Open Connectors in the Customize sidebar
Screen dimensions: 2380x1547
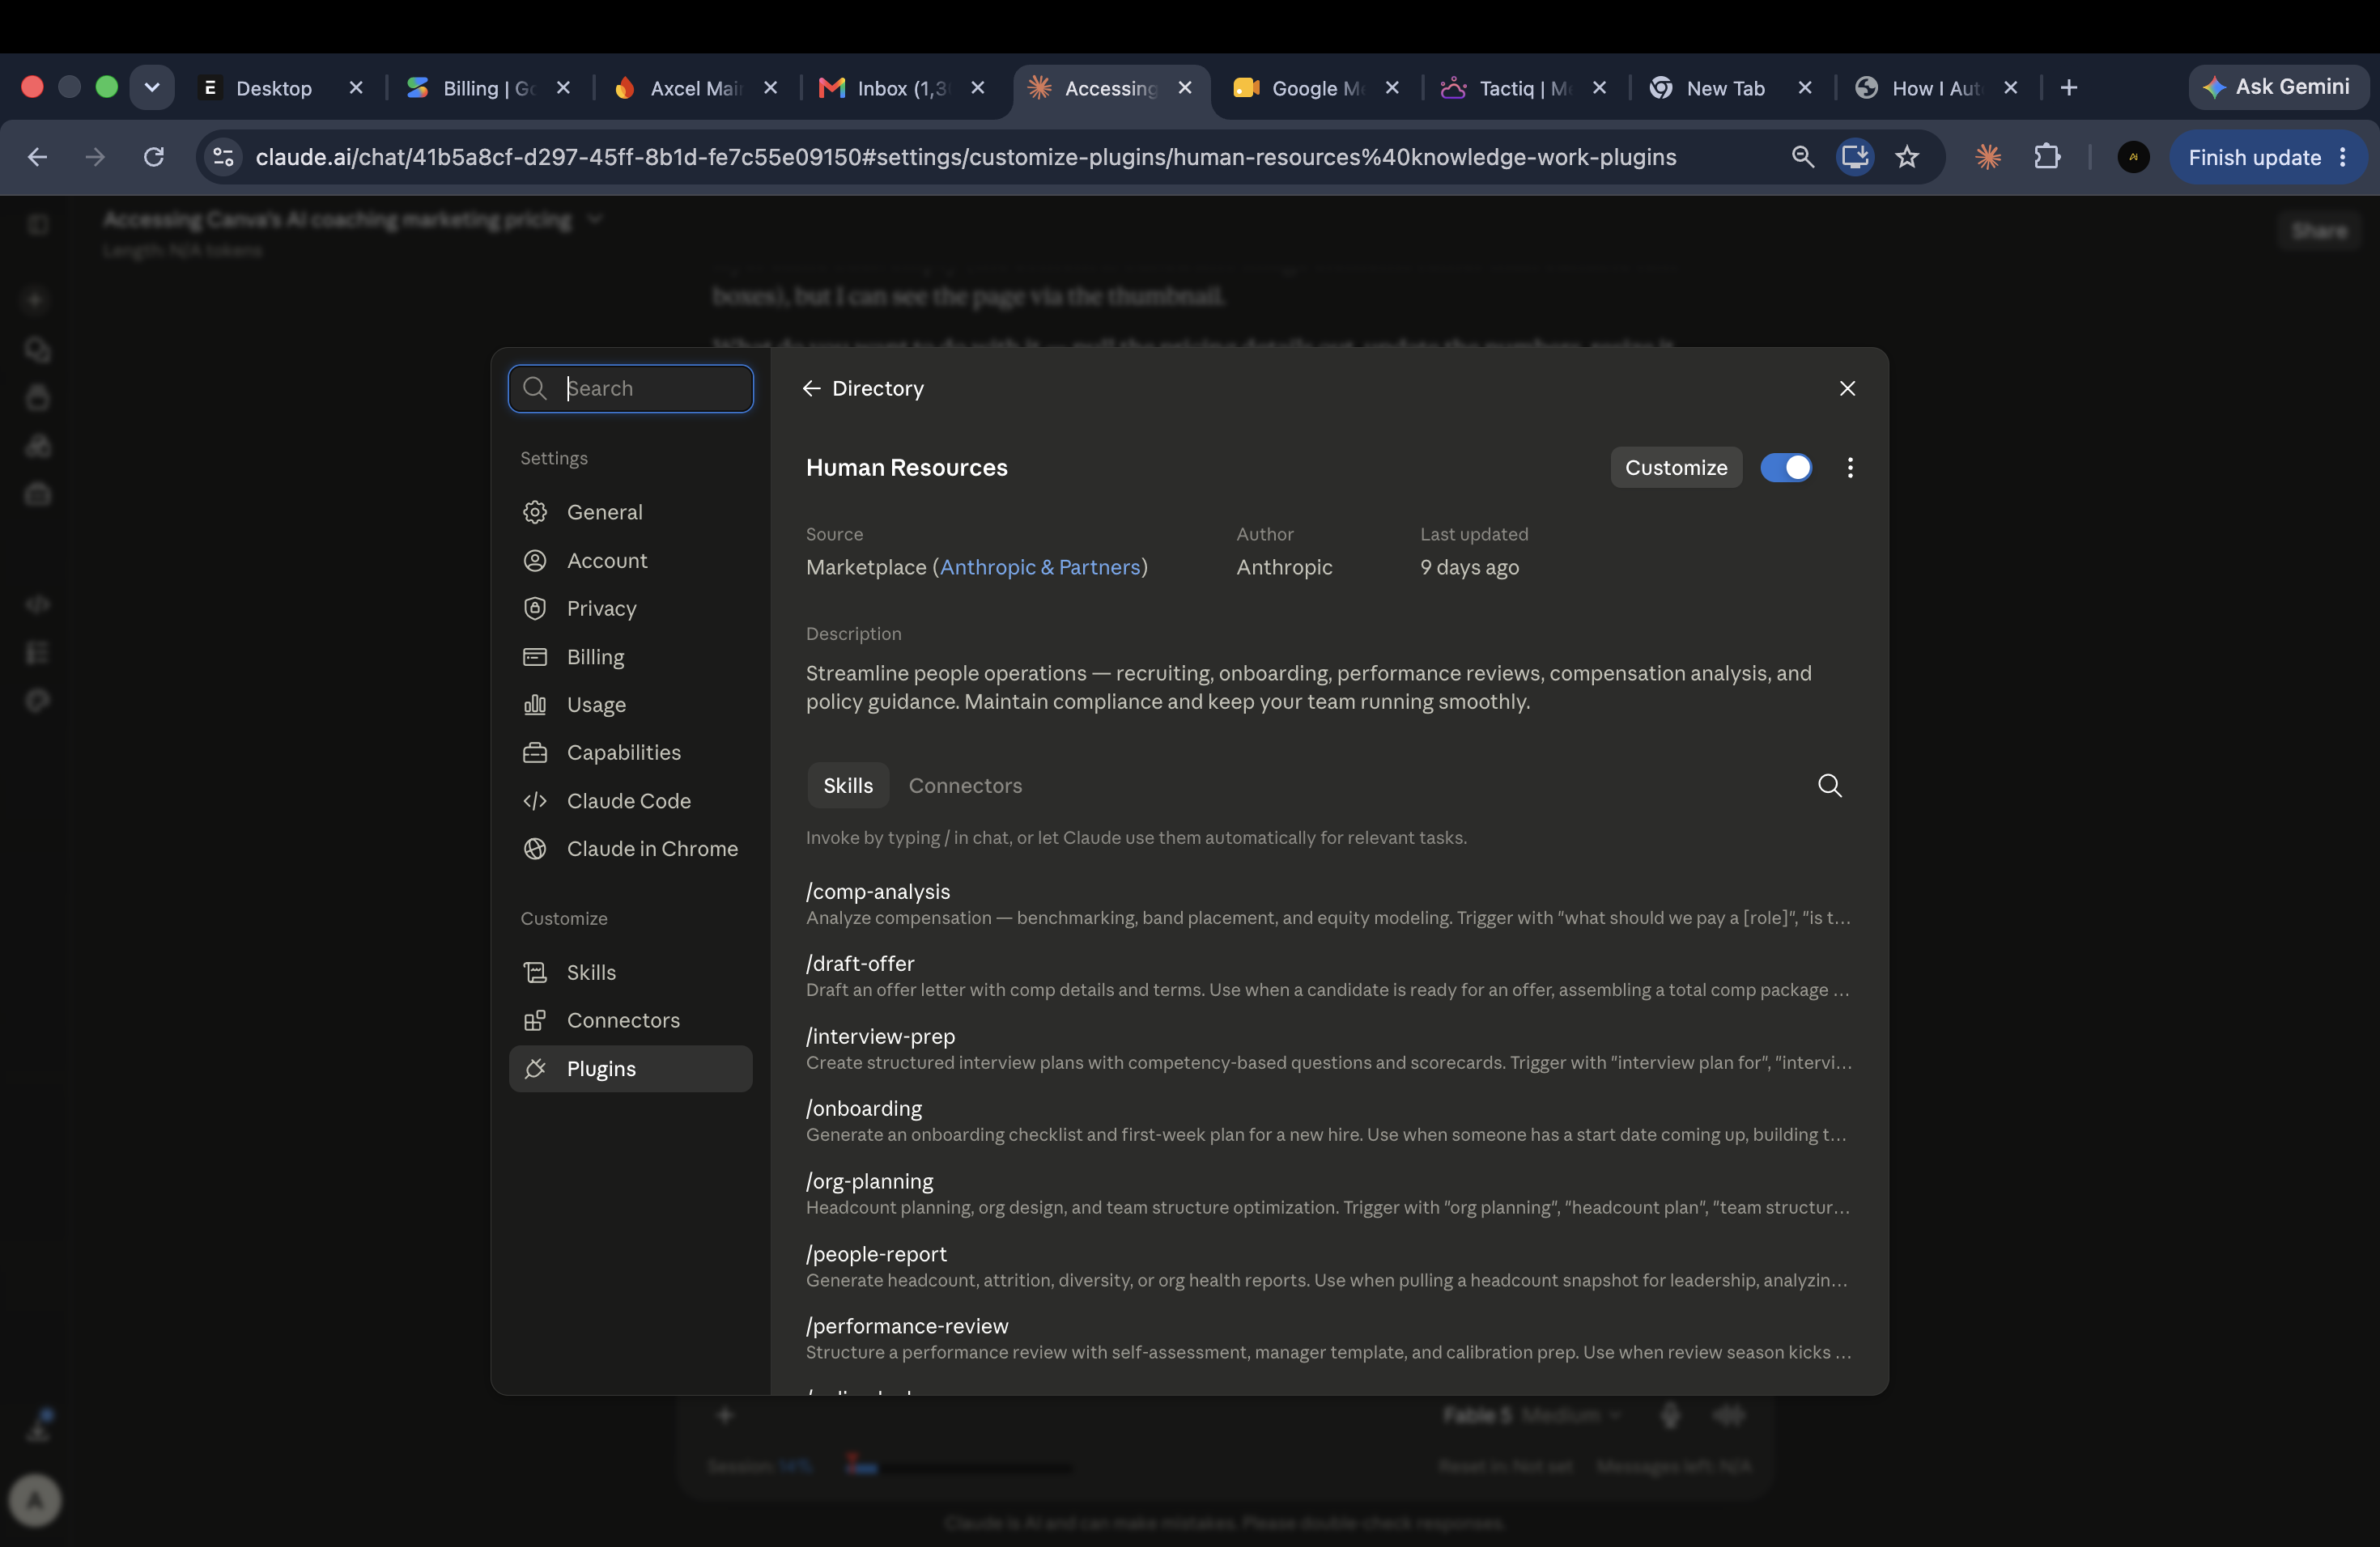[x=630, y=1020]
